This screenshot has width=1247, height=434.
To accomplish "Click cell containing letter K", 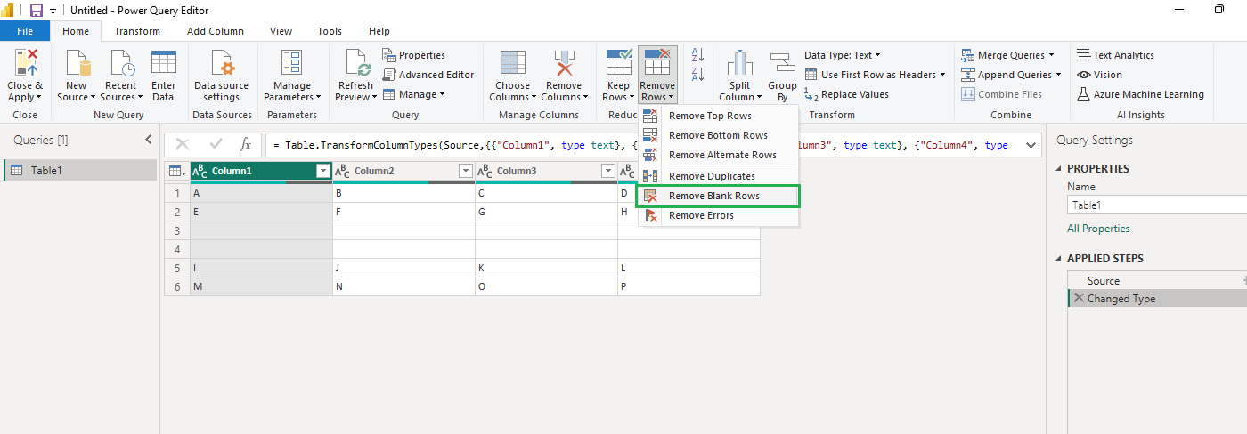I will click(x=546, y=268).
